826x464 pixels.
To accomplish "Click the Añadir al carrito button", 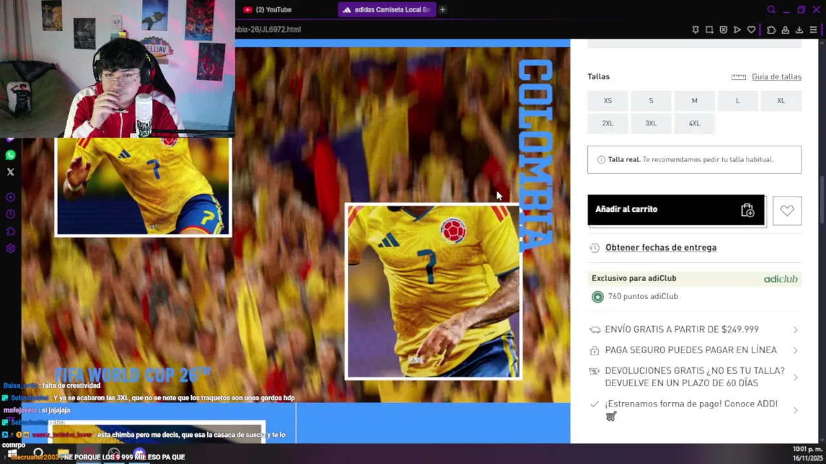I will click(676, 209).
